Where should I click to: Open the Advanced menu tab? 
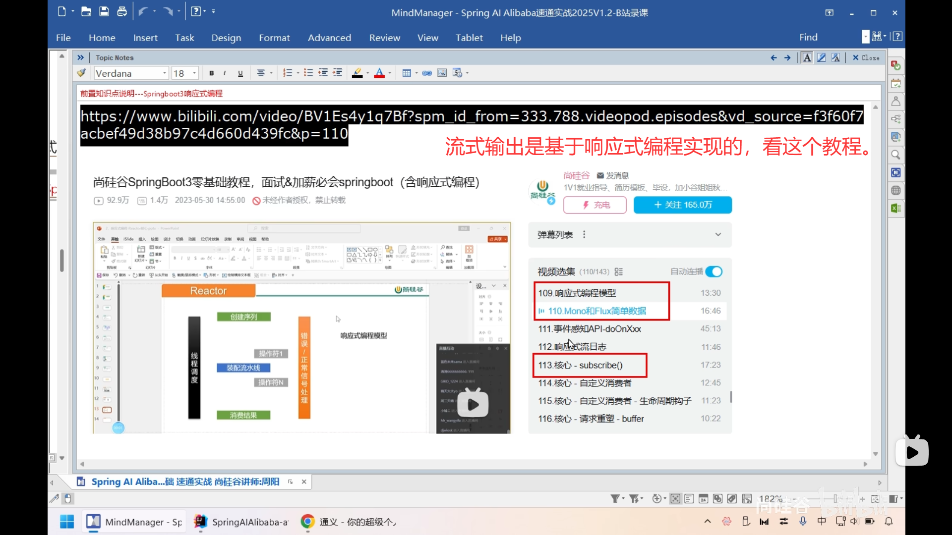[329, 38]
